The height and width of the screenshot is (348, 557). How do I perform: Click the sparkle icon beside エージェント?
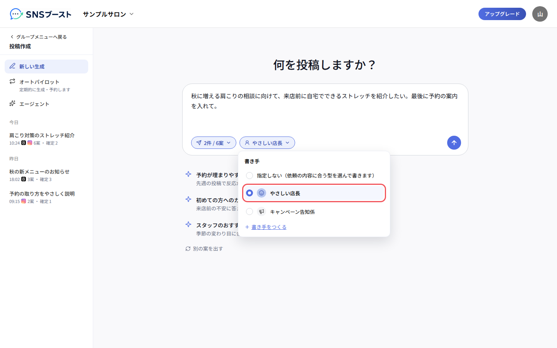(x=12, y=104)
